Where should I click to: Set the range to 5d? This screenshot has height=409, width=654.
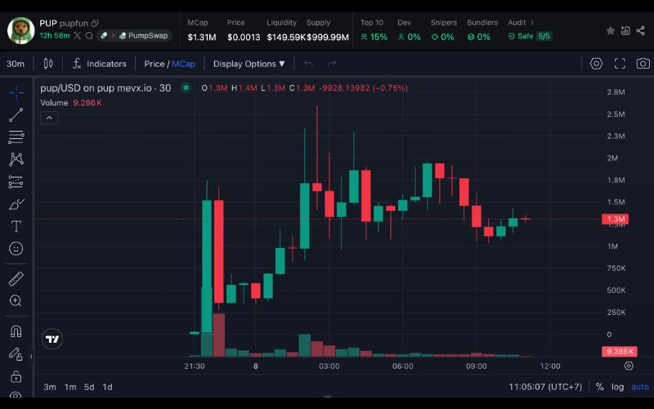click(89, 387)
